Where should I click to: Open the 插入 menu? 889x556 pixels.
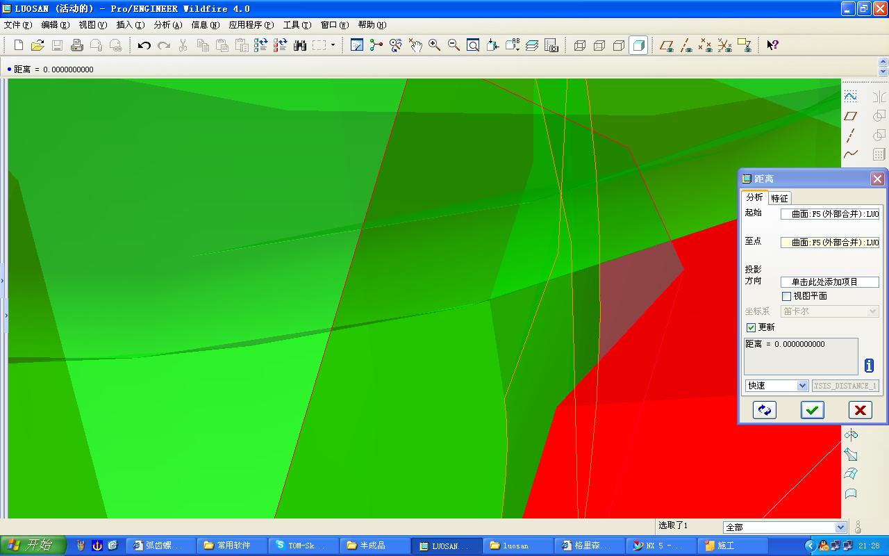(130, 25)
